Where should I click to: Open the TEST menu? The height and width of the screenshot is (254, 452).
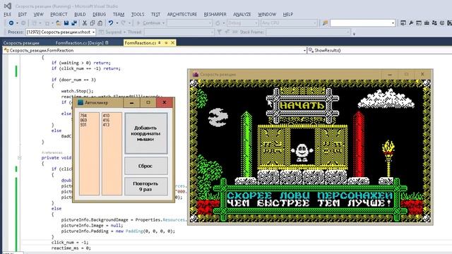(x=155, y=14)
